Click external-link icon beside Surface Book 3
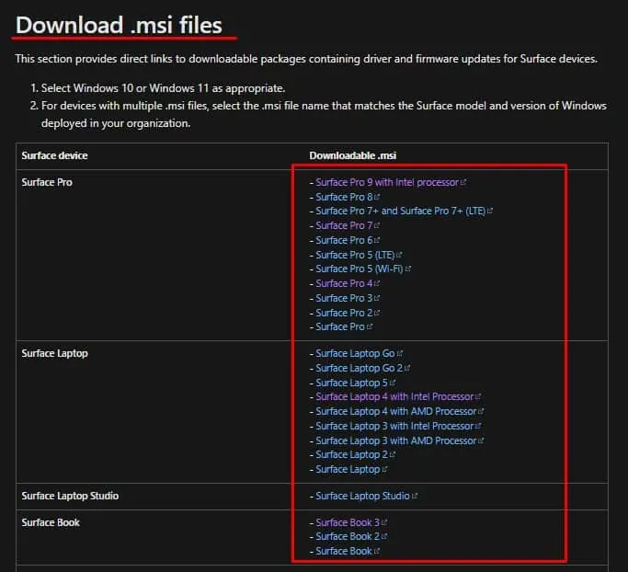 coord(384,522)
